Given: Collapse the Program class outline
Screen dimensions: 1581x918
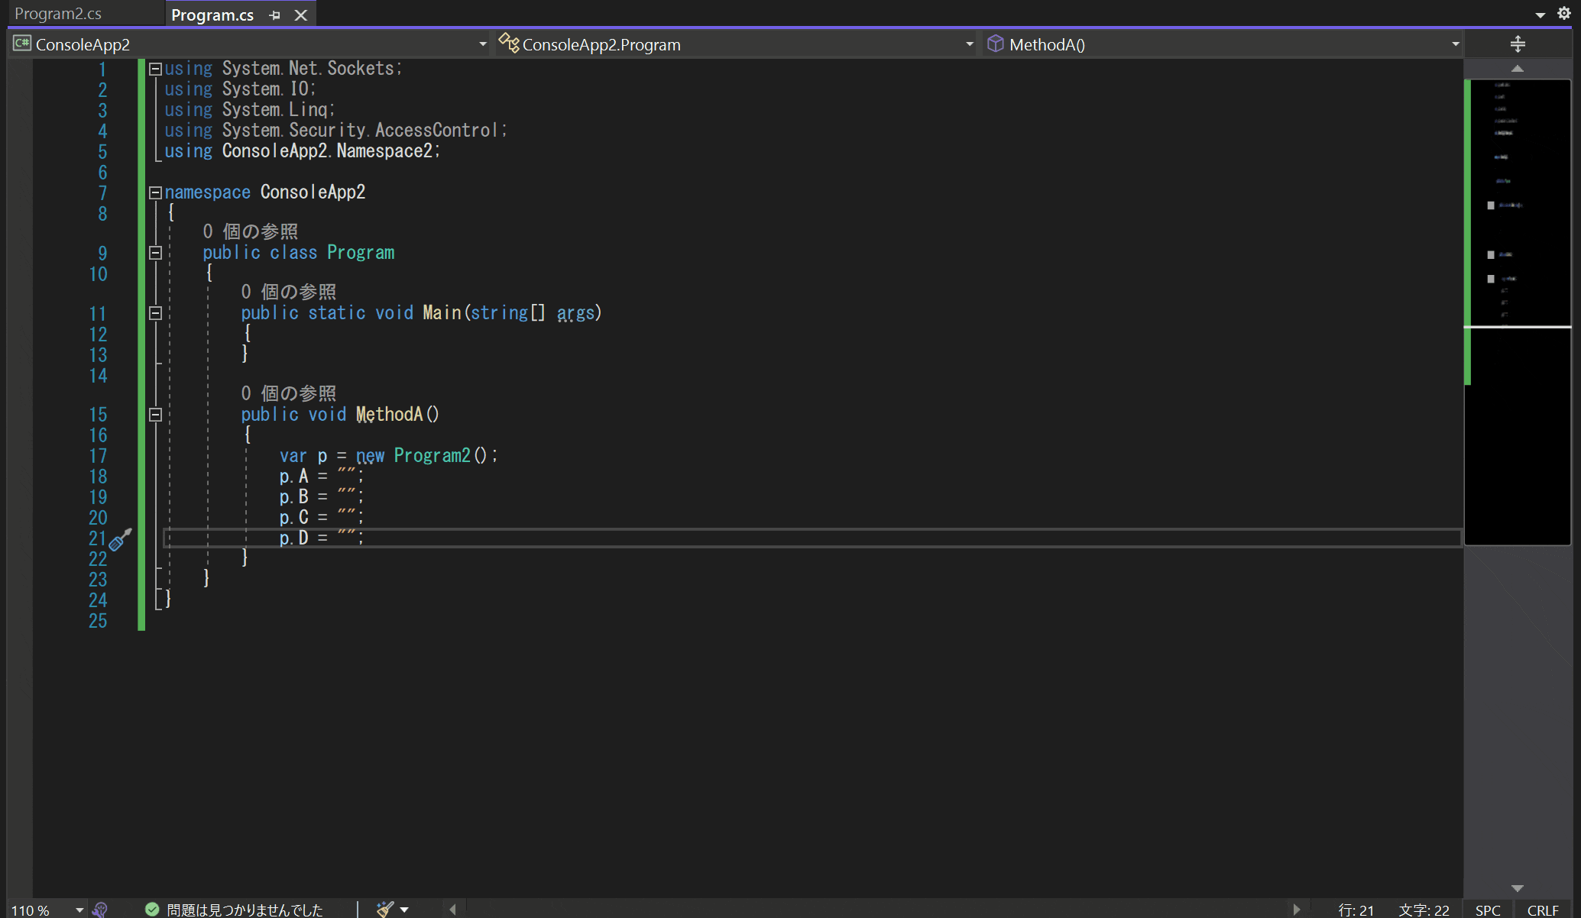Looking at the screenshot, I should pyautogui.click(x=155, y=253).
